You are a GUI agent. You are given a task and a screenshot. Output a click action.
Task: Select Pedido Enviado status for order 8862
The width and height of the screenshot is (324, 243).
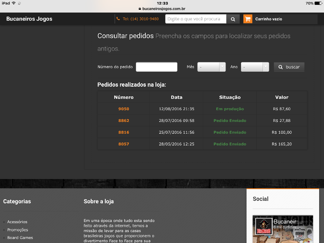pos(230,120)
